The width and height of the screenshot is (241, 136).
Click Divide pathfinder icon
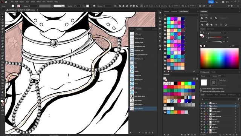202,25
